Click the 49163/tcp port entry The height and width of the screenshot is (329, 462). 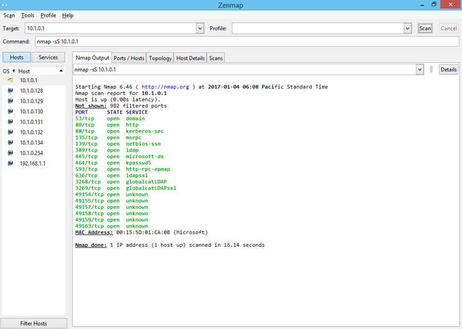coord(90,226)
